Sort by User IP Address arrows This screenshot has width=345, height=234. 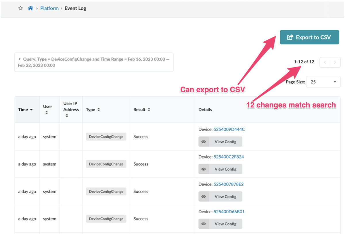tap(67, 116)
